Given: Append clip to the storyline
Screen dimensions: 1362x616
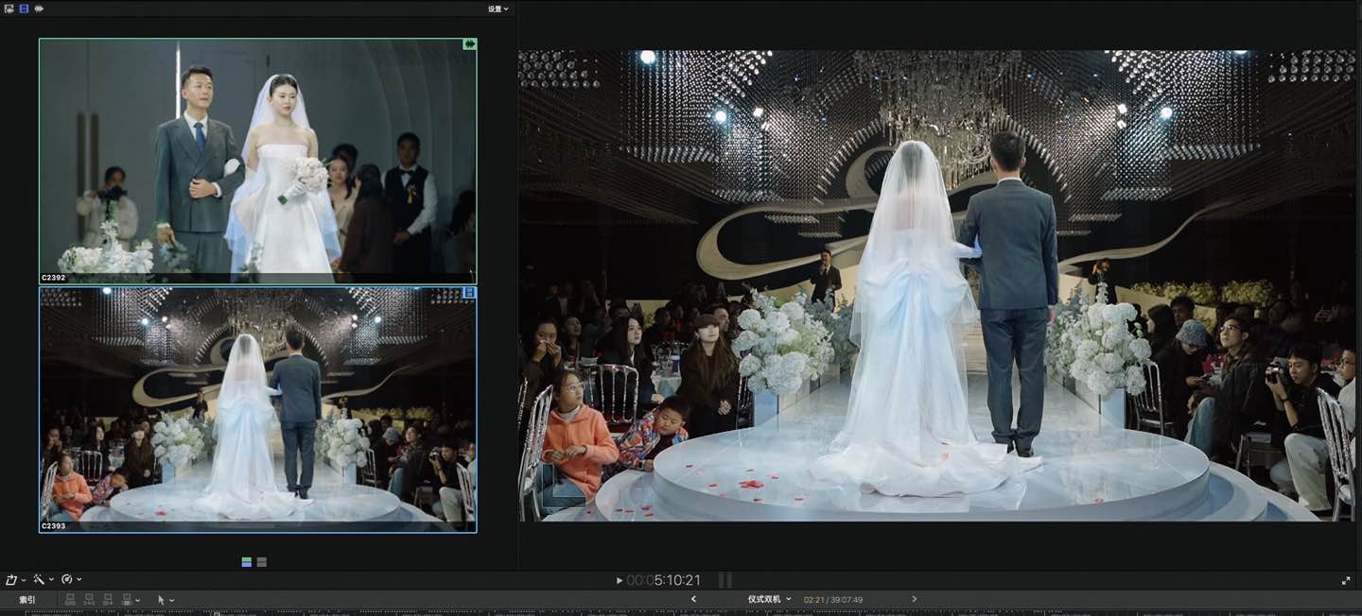Looking at the screenshot, I should (x=108, y=600).
